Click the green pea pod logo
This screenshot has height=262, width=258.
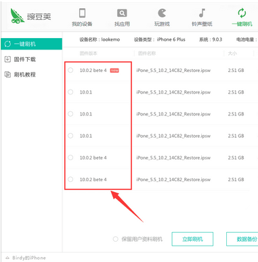click(17, 16)
